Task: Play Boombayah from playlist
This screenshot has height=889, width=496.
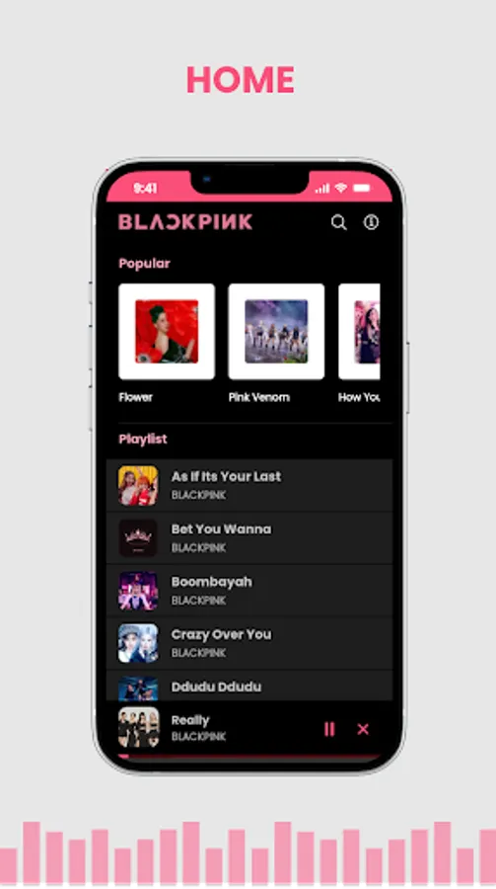Action: [x=249, y=591]
